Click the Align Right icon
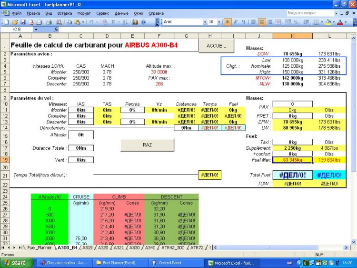The width and height of the screenshot is (357, 268). point(270,22)
